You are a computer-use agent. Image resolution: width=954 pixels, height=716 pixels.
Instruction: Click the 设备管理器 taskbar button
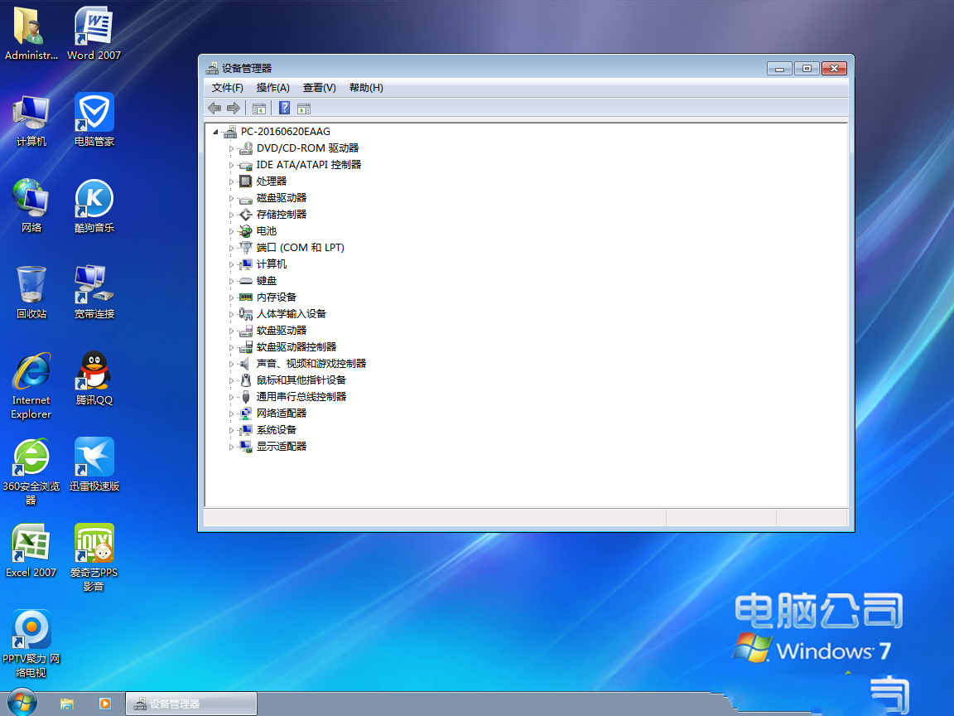pos(190,704)
